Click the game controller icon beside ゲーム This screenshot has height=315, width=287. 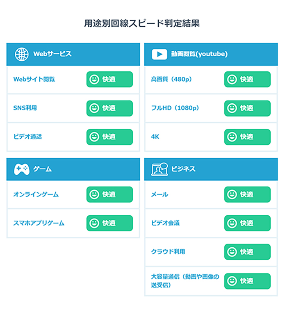point(21,169)
